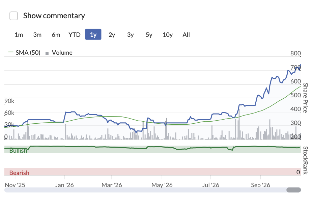Toggle the SMA (50) legend series
315x200 pixels.
click(x=24, y=52)
